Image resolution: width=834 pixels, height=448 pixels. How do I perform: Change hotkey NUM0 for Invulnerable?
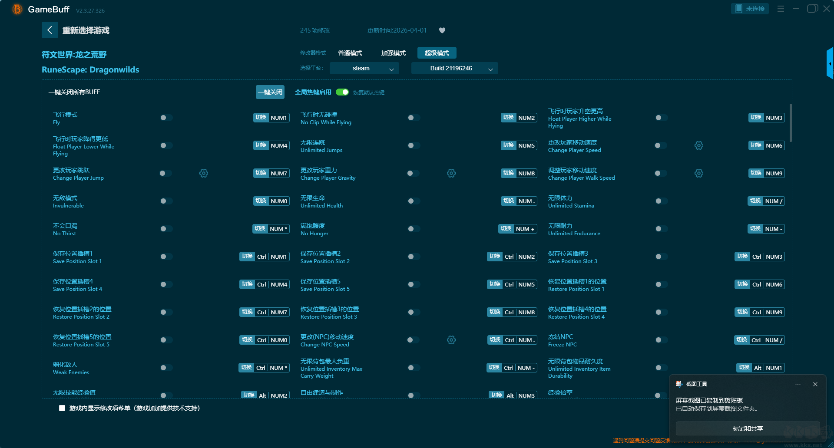pyautogui.click(x=271, y=201)
